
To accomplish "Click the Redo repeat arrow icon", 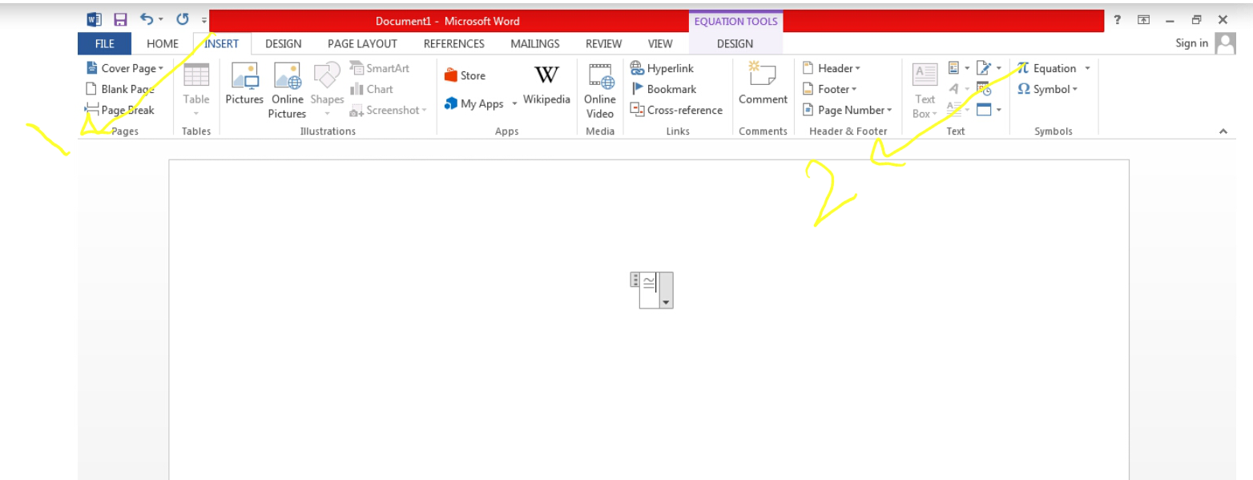I will tap(182, 20).
